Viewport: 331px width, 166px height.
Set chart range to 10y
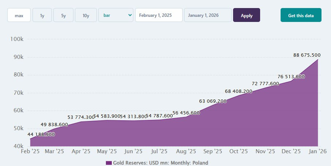point(86,15)
